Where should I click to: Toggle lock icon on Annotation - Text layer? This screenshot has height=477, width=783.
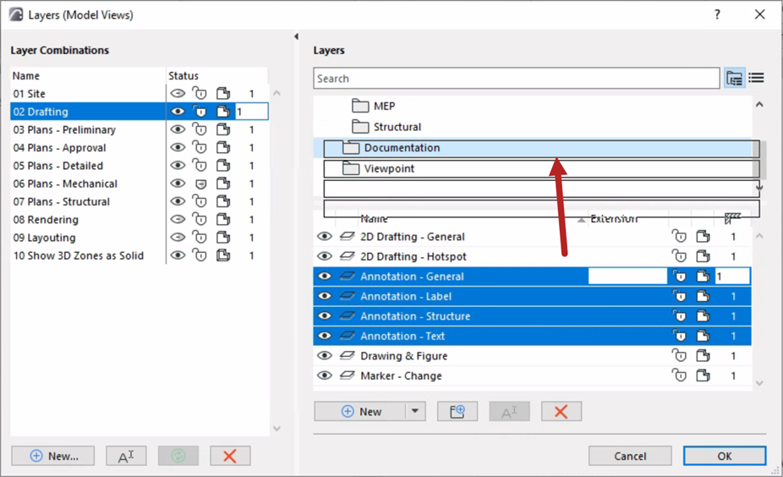coord(679,336)
